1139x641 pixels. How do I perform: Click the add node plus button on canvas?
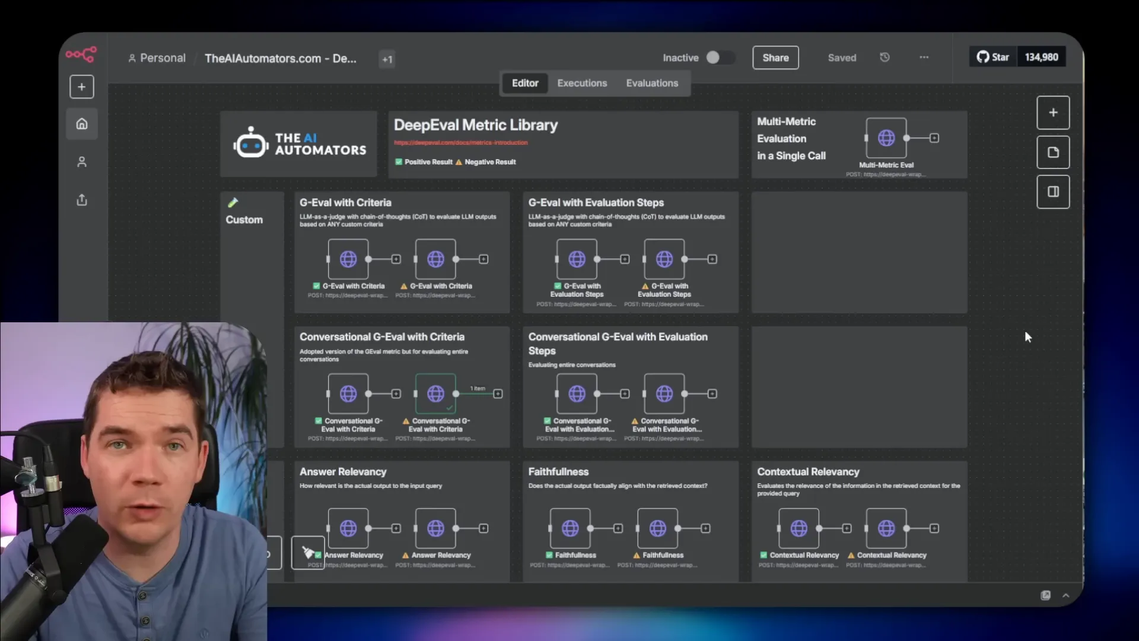point(1053,113)
